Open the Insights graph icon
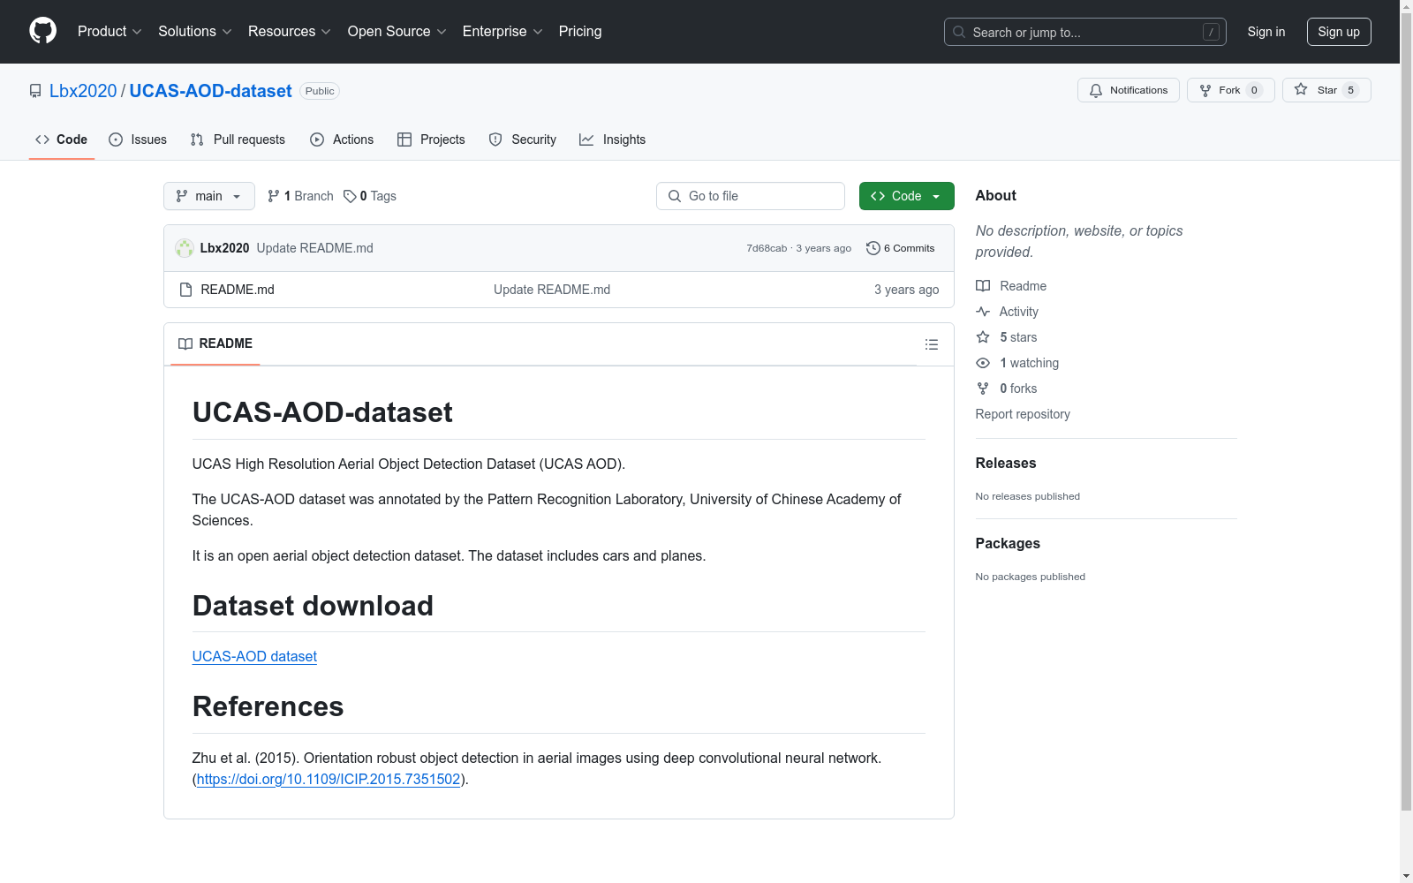This screenshot has width=1413, height=883. coord(586,139)
